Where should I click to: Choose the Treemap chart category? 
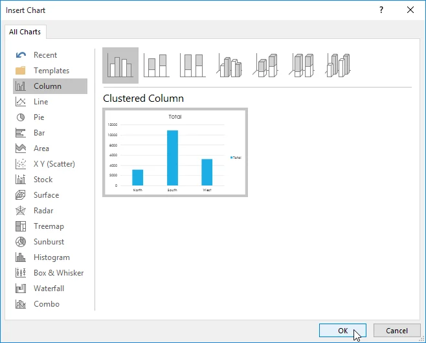(x=50, y=226)
